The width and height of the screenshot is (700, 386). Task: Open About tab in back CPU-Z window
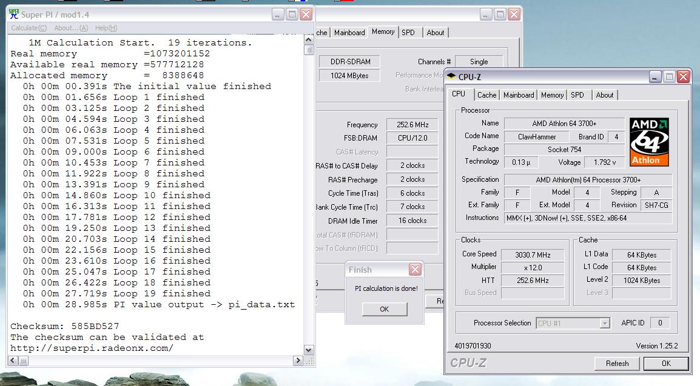(x=436, y=33)
